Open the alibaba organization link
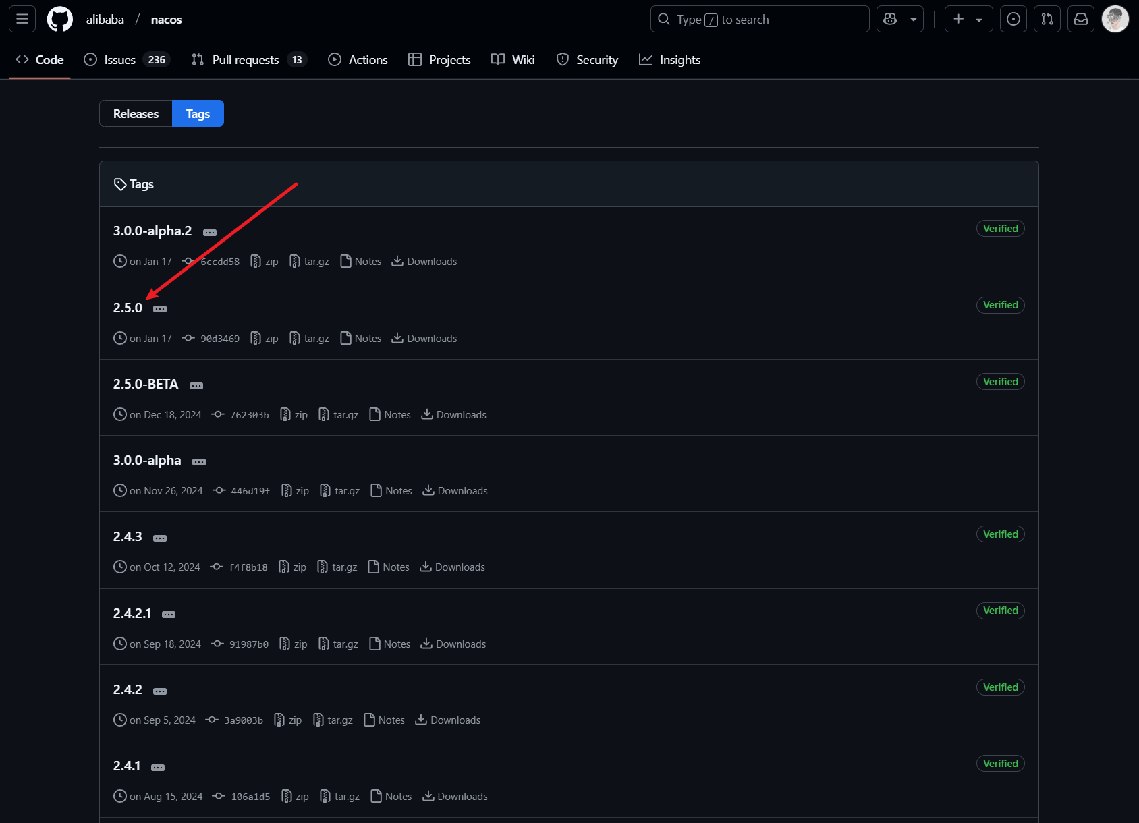This screenshot has height=823, width=1139. pos(105,20)
